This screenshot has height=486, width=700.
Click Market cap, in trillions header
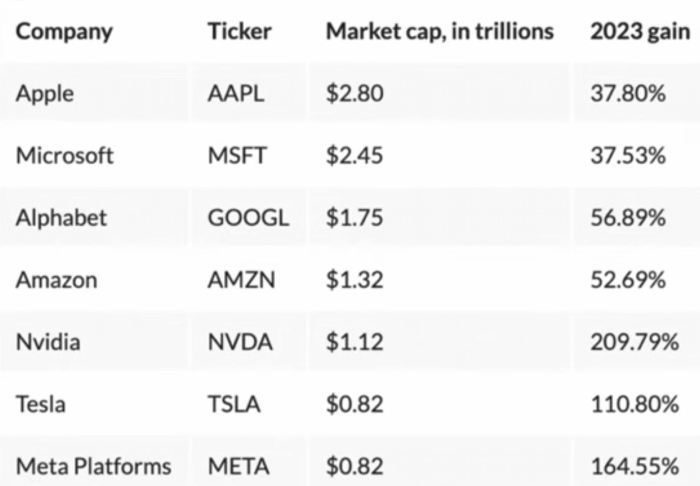(440, 31)
